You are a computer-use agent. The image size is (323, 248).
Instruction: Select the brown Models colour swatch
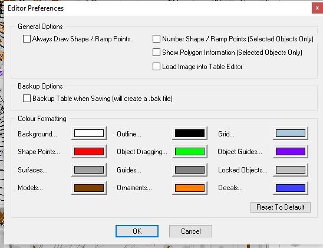(x=89, y=188)
